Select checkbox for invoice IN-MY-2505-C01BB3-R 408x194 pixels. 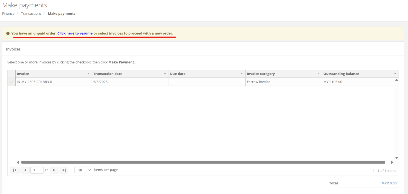click(11, 82)
